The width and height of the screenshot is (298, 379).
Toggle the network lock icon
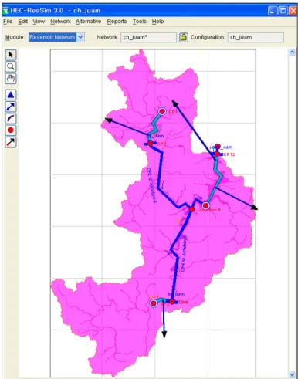(x=184, y=37)
